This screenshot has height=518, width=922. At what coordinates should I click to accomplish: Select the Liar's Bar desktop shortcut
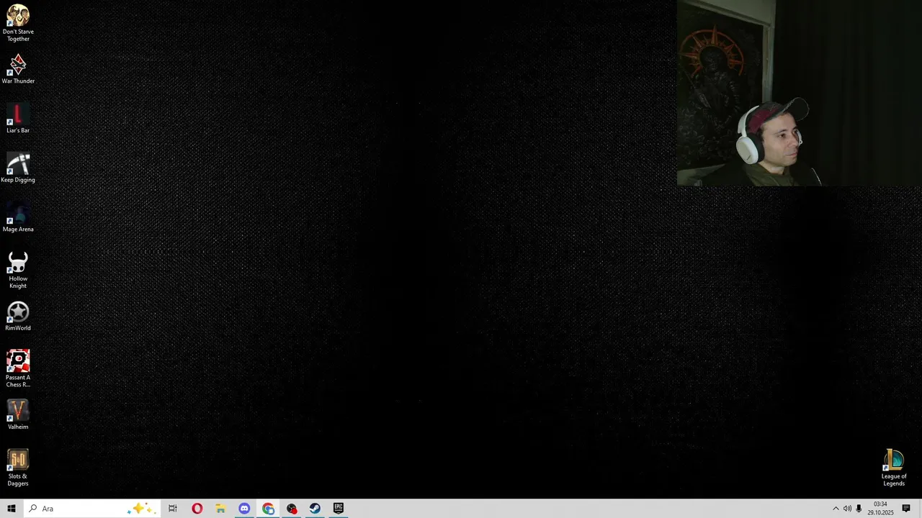[x=18, y=119]
